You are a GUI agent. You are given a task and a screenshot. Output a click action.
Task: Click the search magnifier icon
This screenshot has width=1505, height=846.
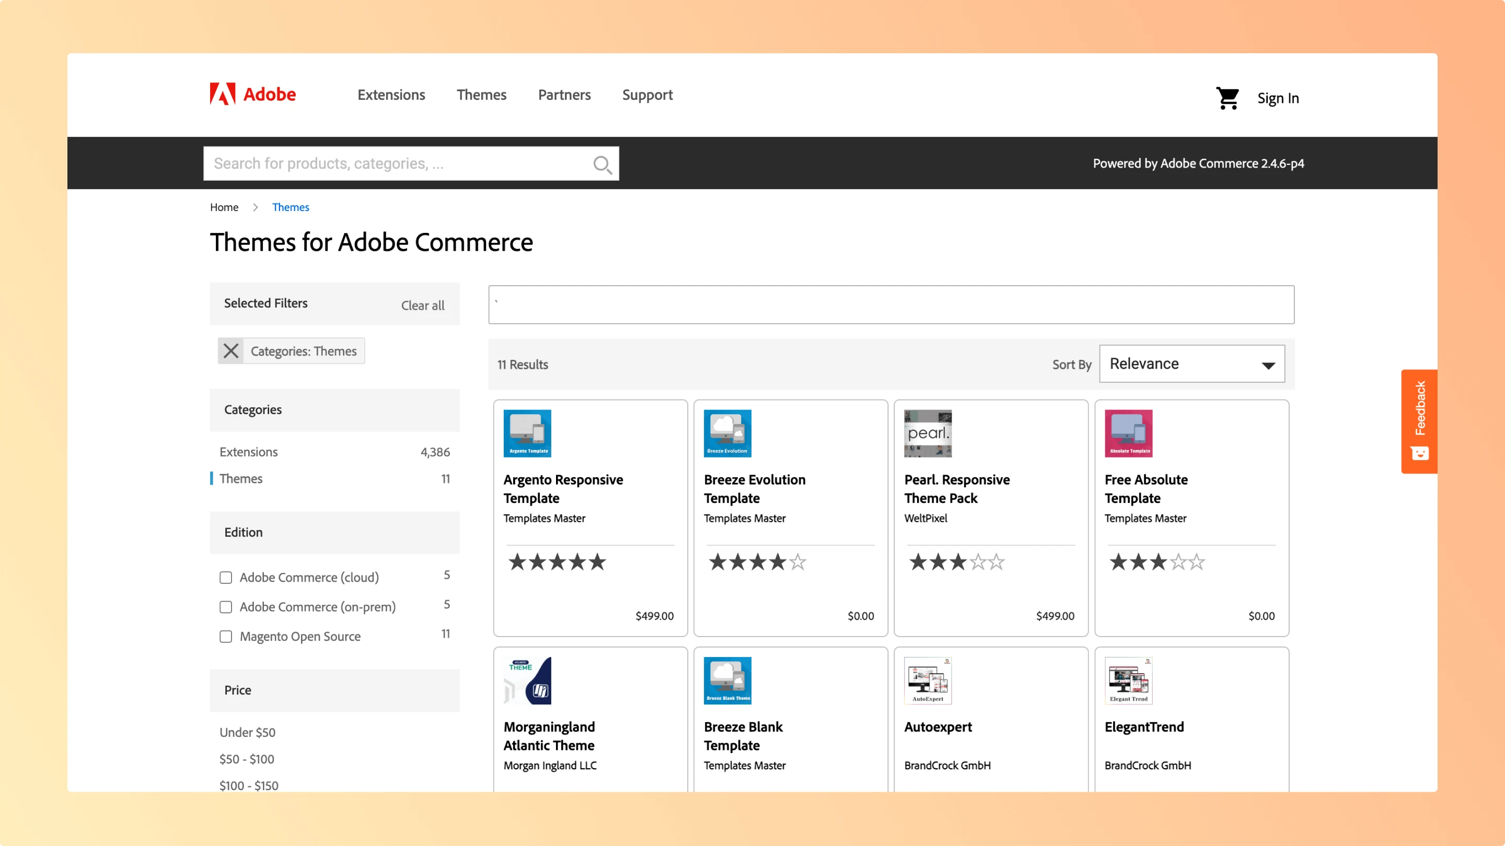[x=602, y=164]
